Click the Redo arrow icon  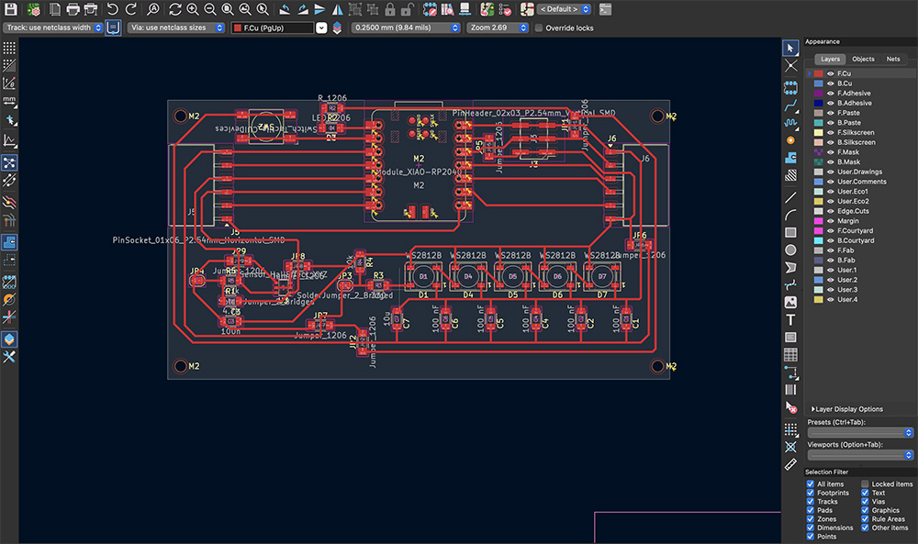[131, 9]
